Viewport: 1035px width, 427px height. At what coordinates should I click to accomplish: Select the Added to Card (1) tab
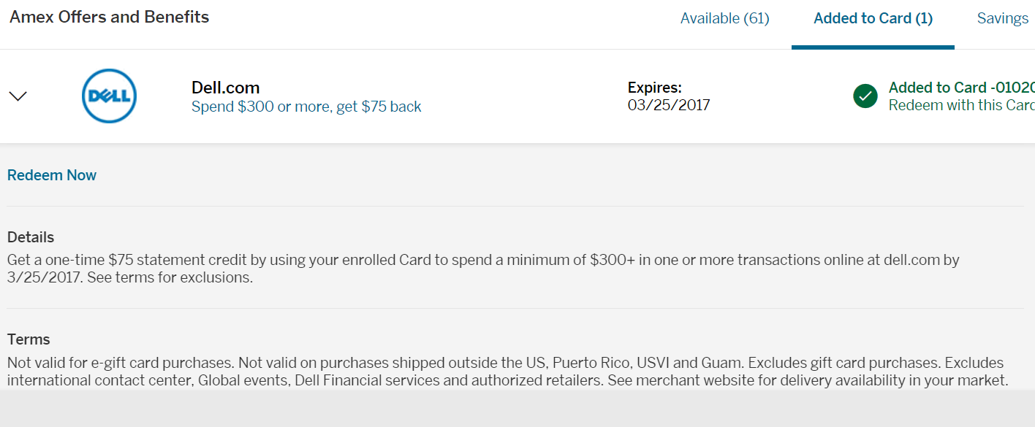click(873, 18)
